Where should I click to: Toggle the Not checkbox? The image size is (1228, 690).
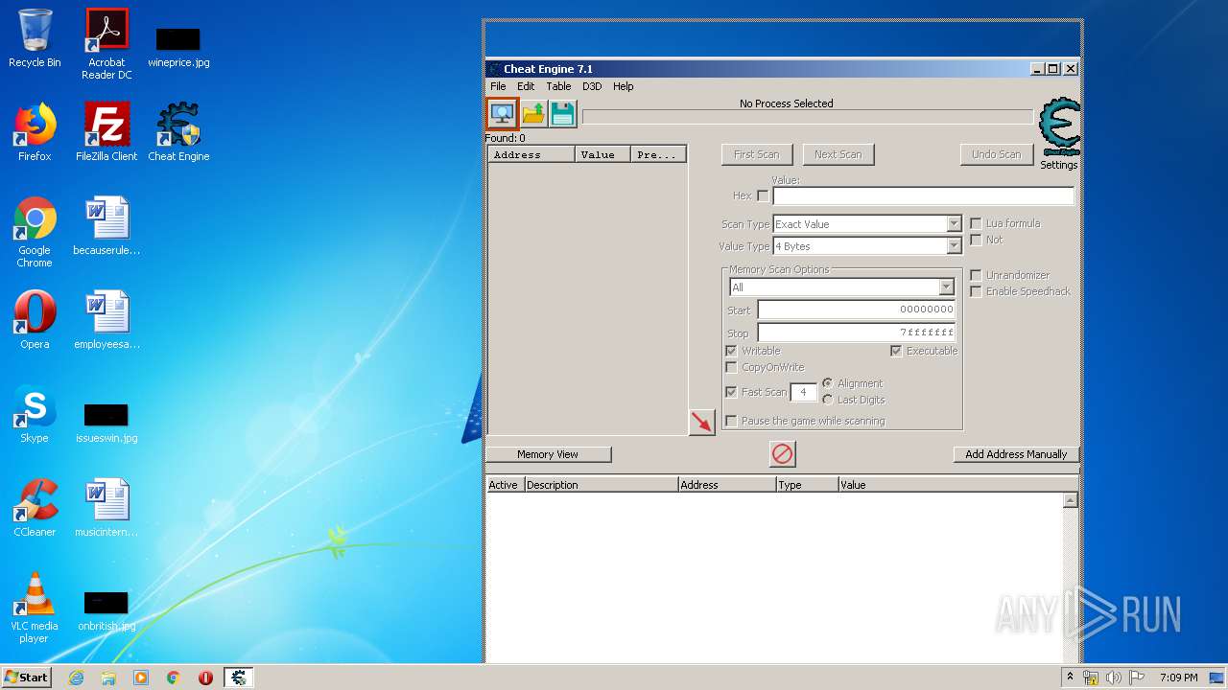(x=976, y=240)
